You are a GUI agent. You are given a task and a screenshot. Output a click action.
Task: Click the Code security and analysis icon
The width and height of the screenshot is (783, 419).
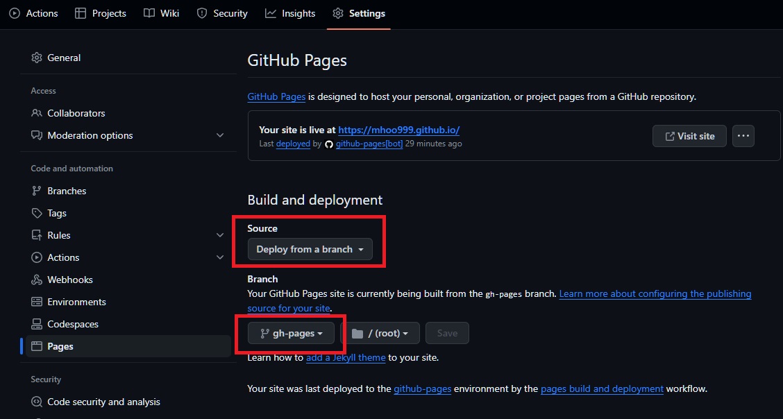[x=37, y=402]
